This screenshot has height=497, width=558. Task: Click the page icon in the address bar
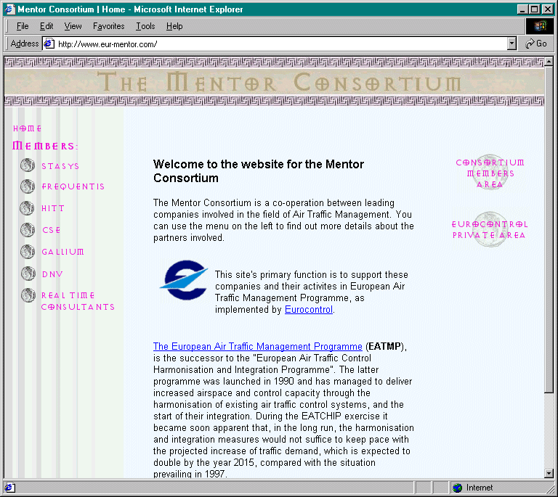pyautogui.click(x=49, y=44)
